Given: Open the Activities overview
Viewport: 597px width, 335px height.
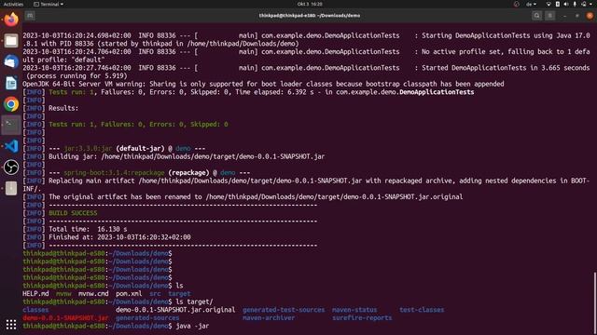Looking at the screenshot, I should tap(13, 4).
